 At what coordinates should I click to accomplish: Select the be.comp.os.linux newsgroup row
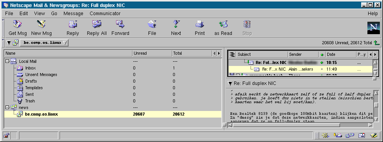click(113, 114)
